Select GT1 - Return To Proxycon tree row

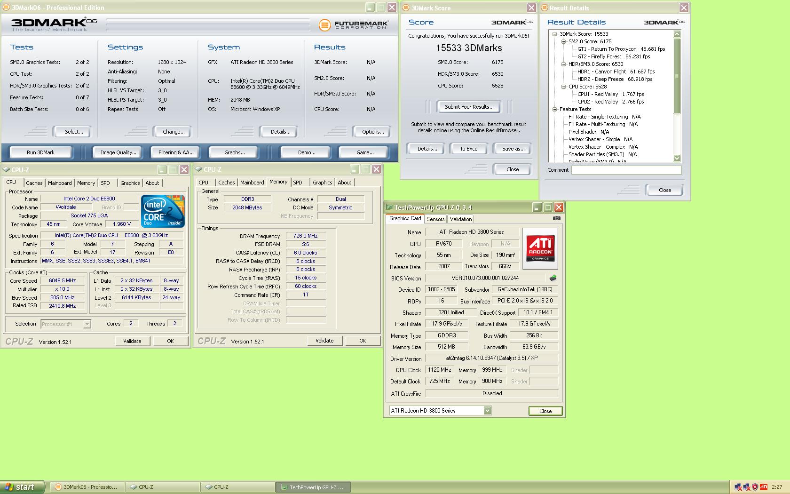click(621, 49)
